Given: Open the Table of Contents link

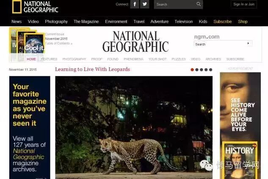Looking at the screenshot, I should pyautogui.click(x=58, y=44).
